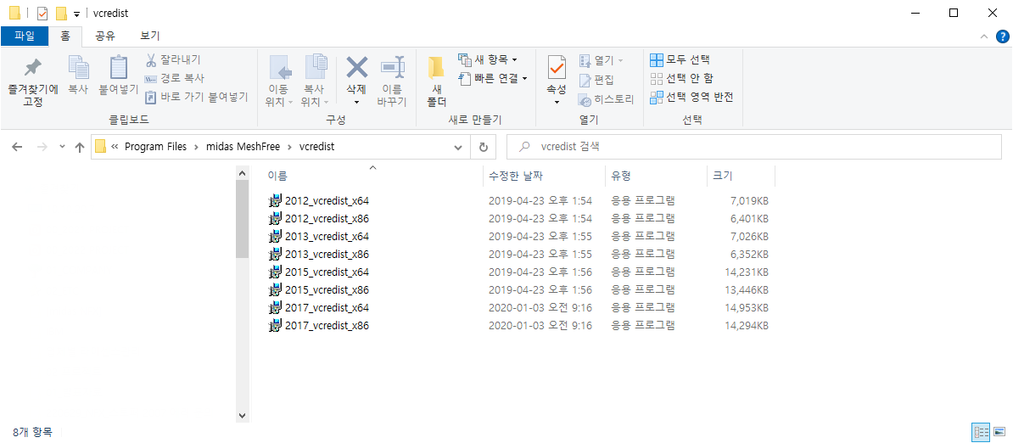Viewport: 1013px width, 443px height.
Task: Switch to the Home (홈) tab
Action: [x=65, y=36]
